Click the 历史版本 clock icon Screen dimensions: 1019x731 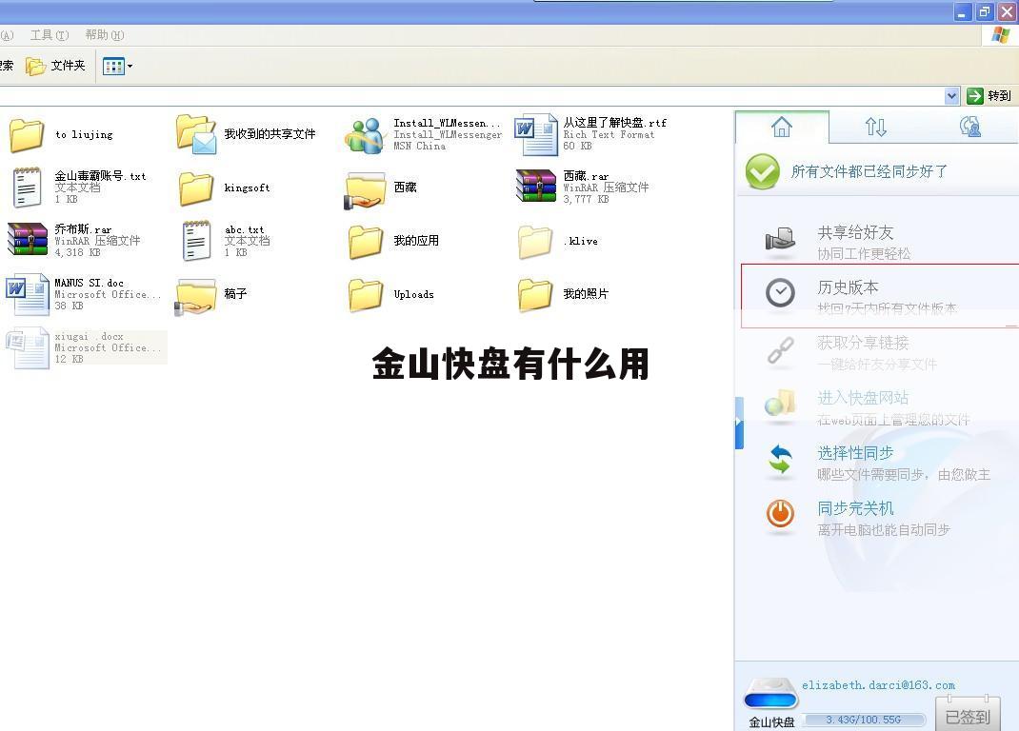(780, 292)
